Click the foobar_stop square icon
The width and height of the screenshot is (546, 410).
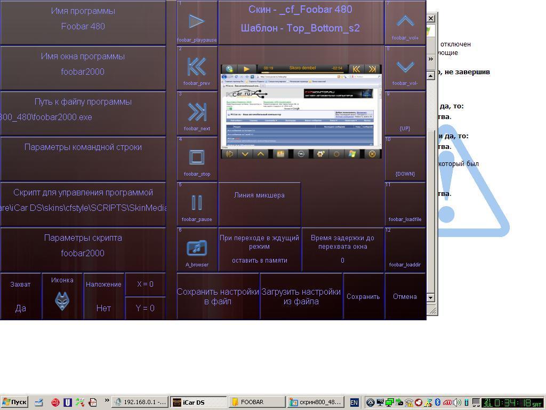tap(197, 157)
